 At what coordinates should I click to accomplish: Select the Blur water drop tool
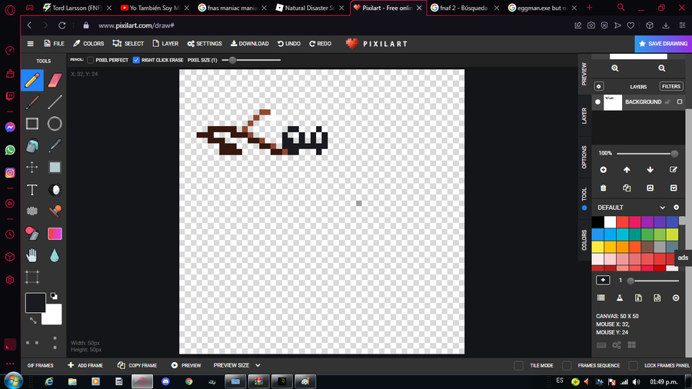(x=55, y=255)
